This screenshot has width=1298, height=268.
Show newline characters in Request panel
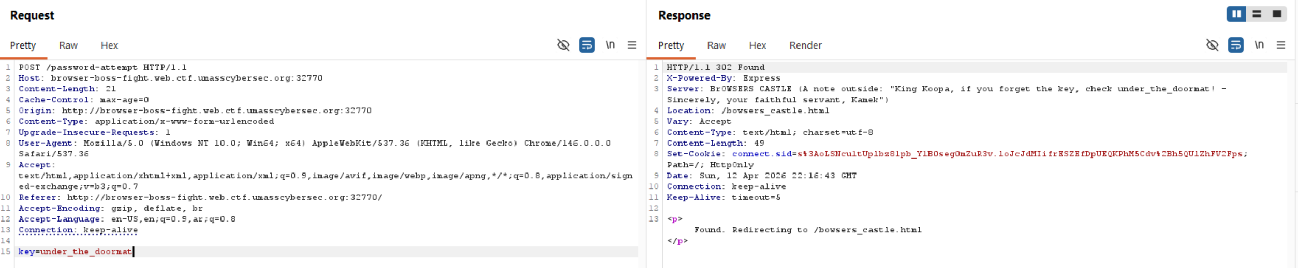tap(610, 45)
